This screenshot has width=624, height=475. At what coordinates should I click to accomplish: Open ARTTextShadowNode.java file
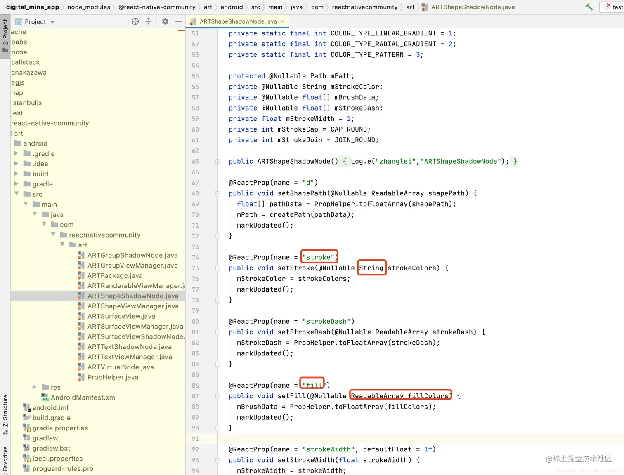[x=129, y=347]
